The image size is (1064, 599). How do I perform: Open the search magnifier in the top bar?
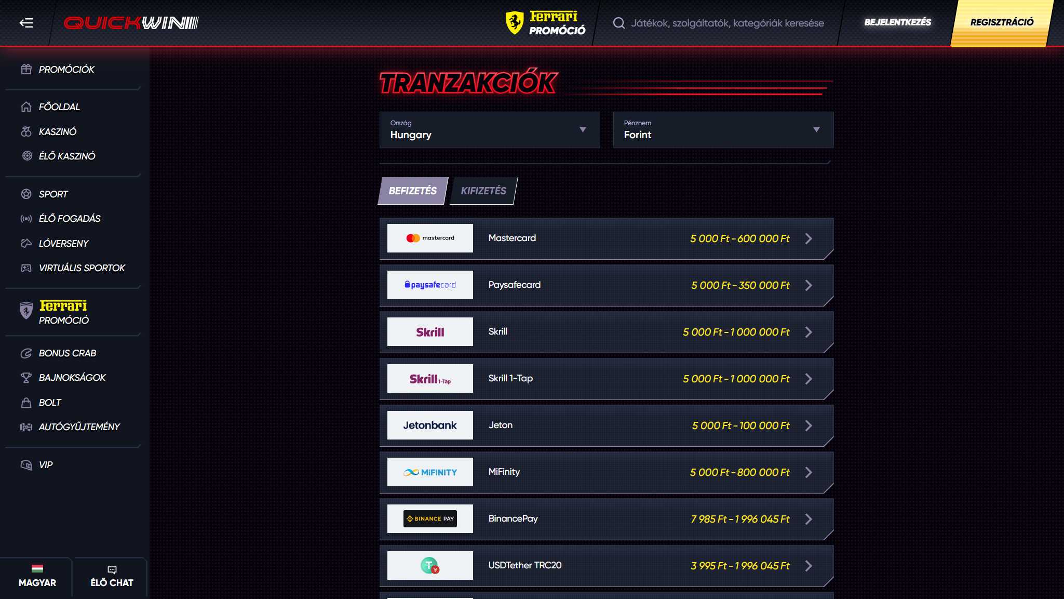(x=619, y=23)
